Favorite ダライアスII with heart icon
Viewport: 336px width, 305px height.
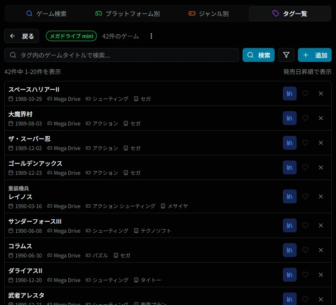[x=305, y=275]
